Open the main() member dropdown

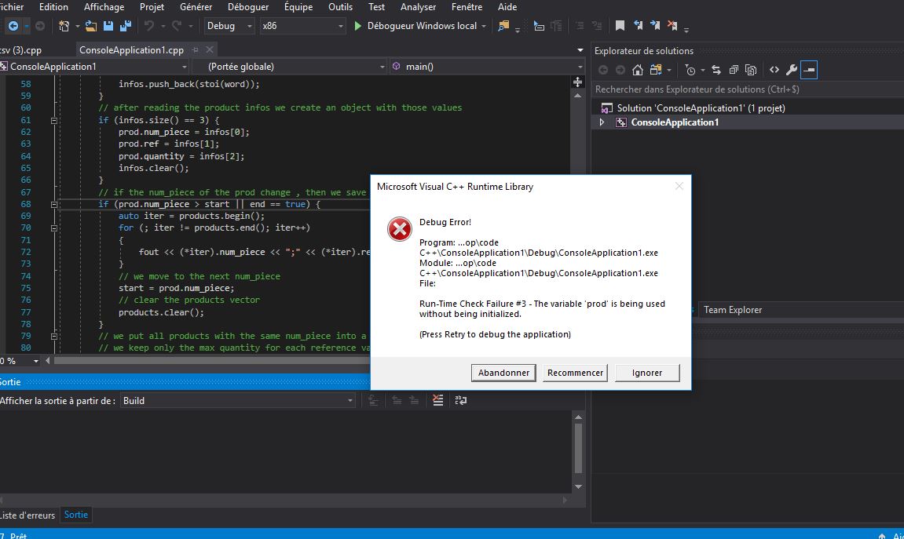(x=487, y=67)
